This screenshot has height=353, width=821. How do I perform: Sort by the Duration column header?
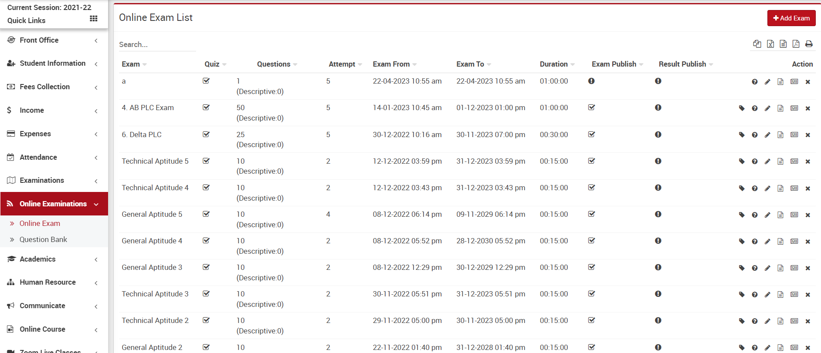(553, 64)
